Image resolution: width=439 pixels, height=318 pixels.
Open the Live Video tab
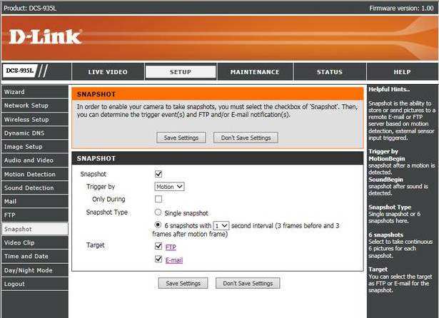[108, 72]
